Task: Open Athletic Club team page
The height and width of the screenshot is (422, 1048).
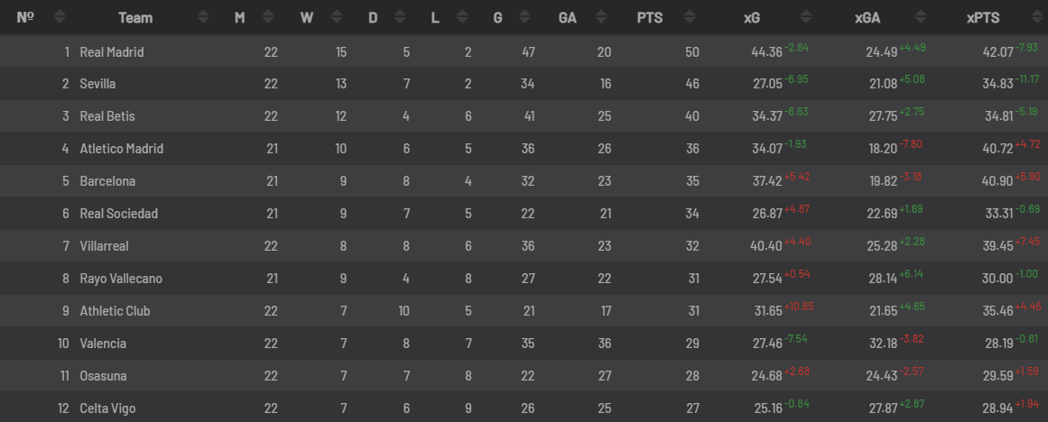Action: pos(115,311)
